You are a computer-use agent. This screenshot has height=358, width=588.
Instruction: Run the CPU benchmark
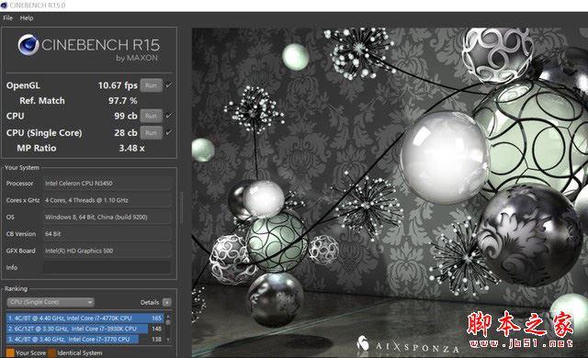151,116
